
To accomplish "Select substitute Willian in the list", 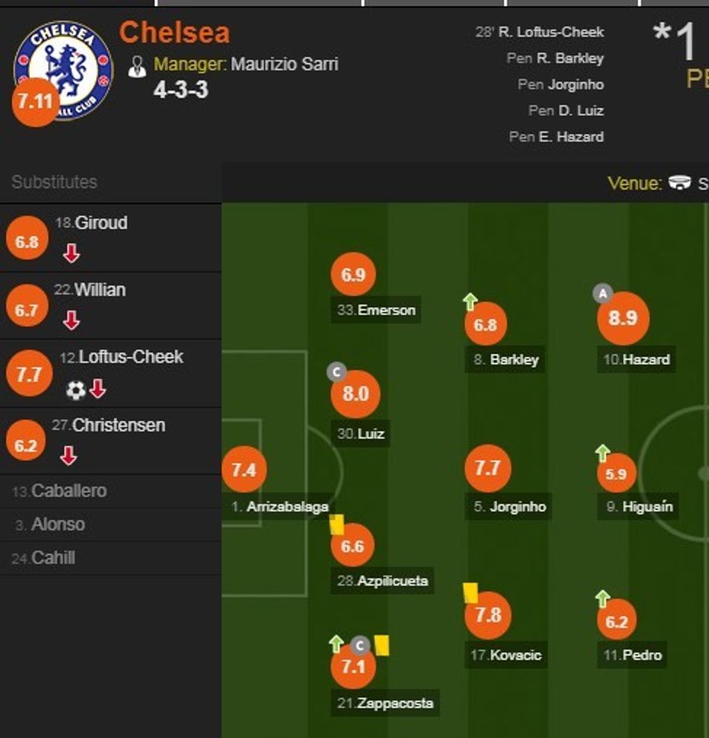I will coord(100,290).
